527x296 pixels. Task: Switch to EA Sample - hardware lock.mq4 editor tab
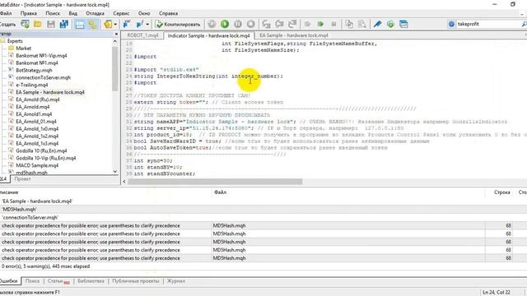tap(294, 35)
